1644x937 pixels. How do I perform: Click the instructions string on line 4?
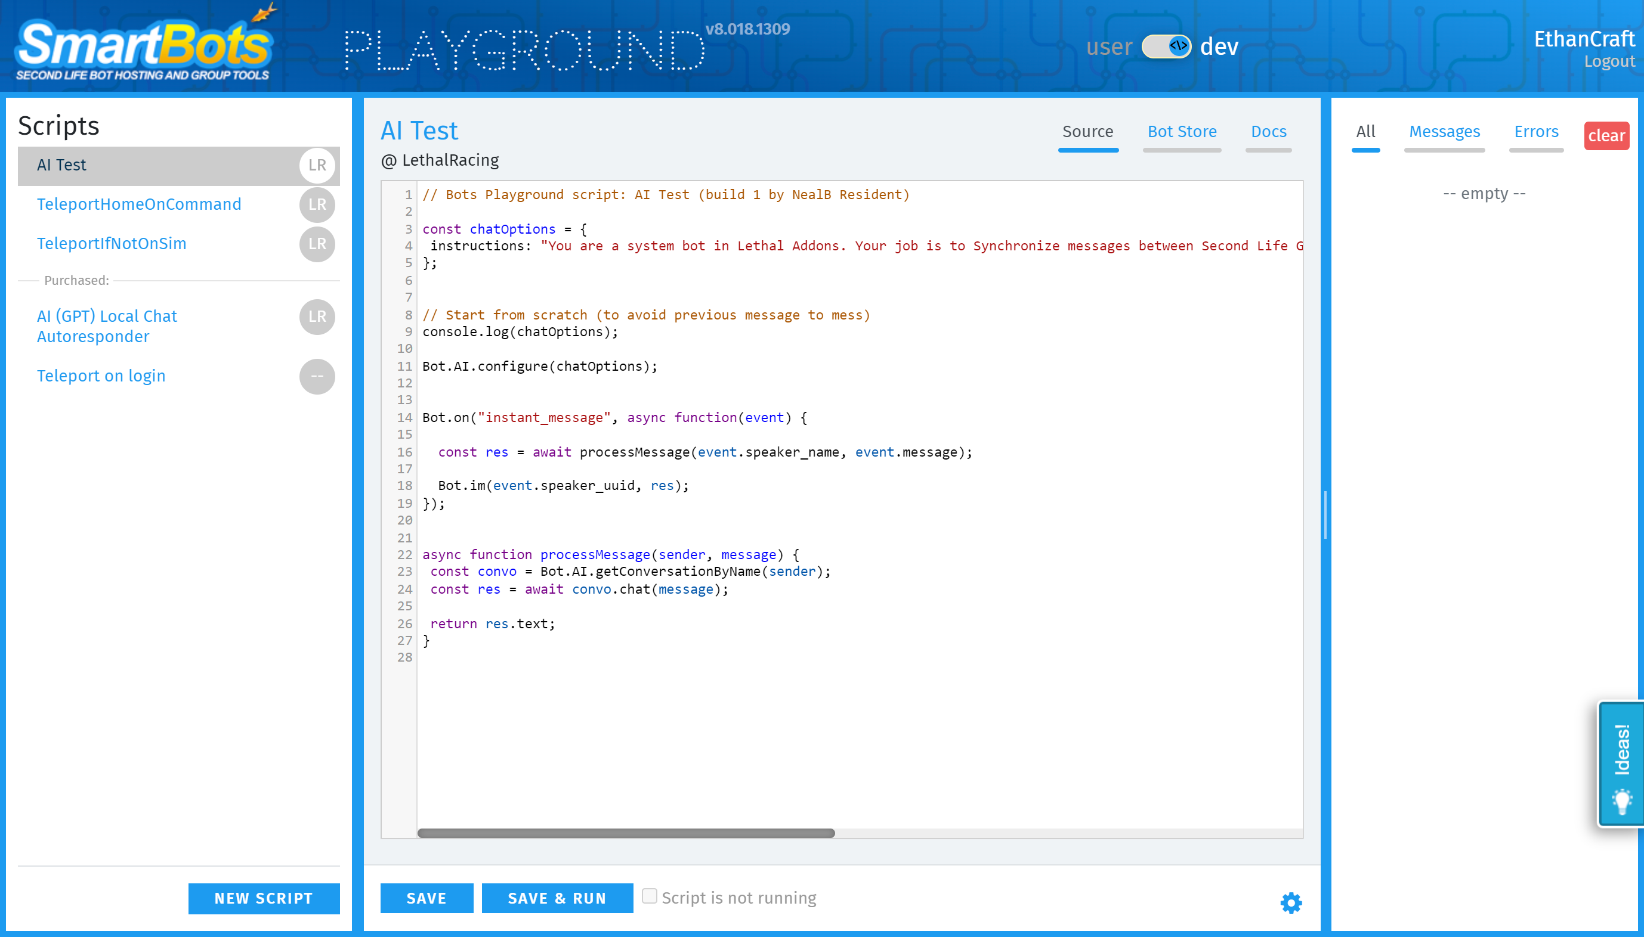tap(921, 246)
